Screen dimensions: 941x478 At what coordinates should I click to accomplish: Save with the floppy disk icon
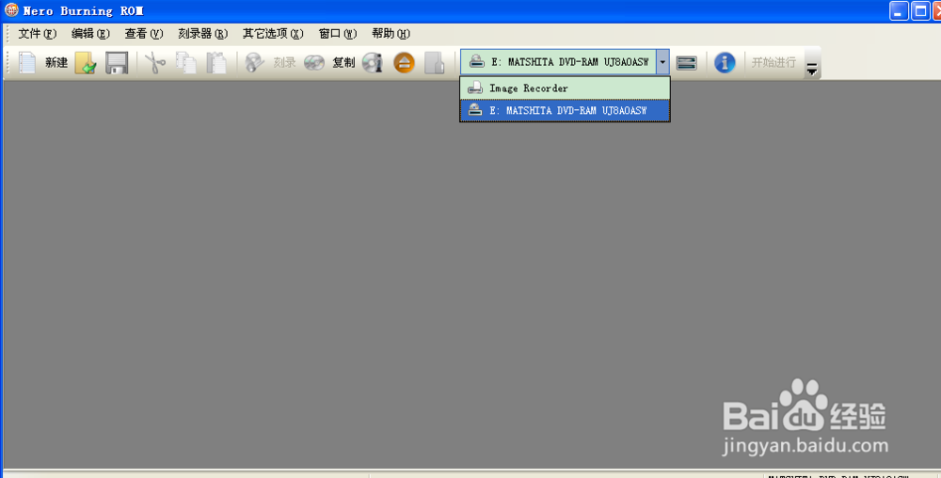[x=117, y=63]
